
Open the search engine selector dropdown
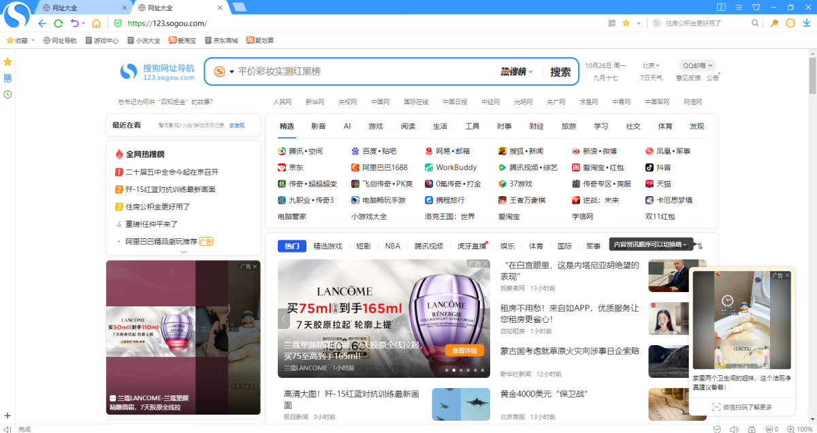(231, 71)
